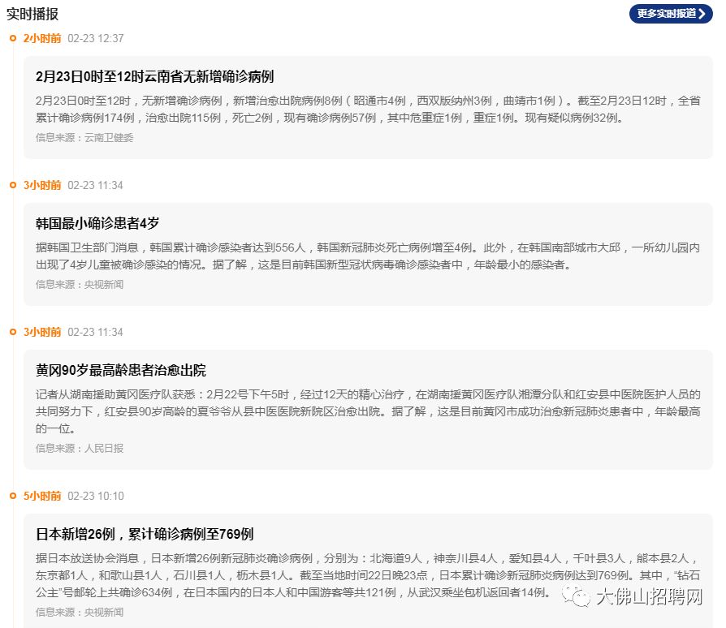Click the timestamp 02-23 10:10
The width and height of the screenshot is (726, 628).
tap(96, 497)
